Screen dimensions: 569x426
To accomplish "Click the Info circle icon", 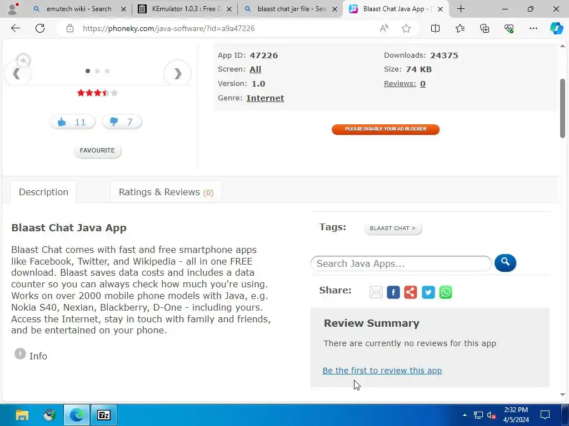I will pos(20,353).
